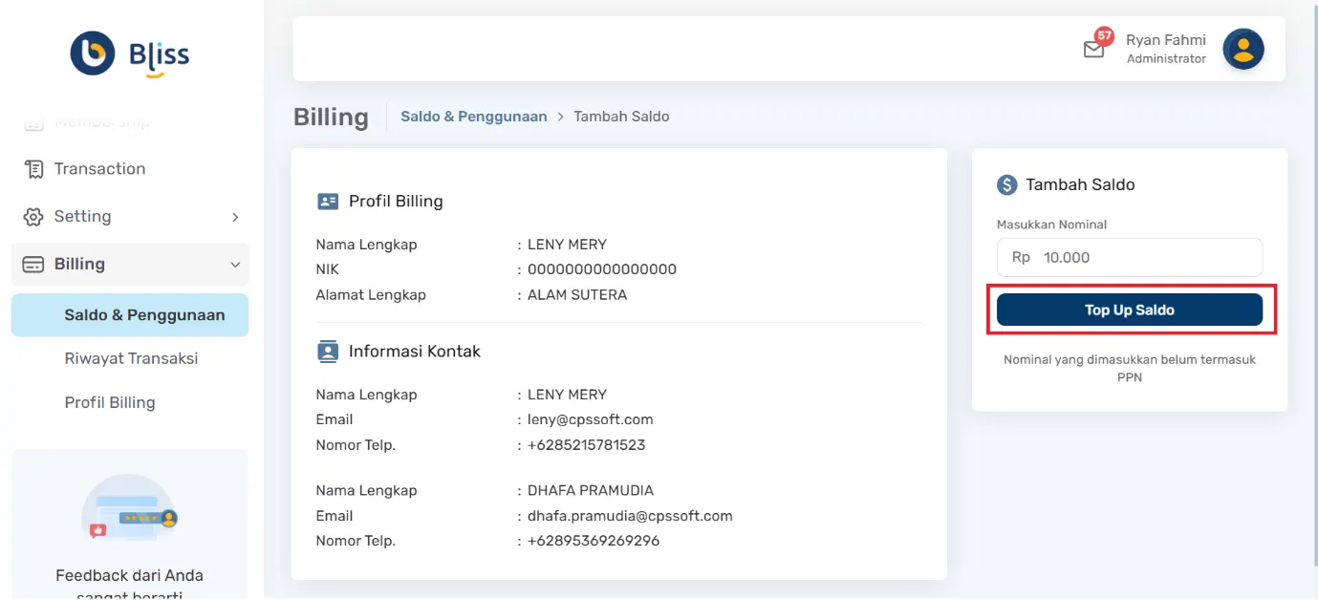Select Riwayat Transaksi menu item
Screen dimensions: 1318x600
129,358
